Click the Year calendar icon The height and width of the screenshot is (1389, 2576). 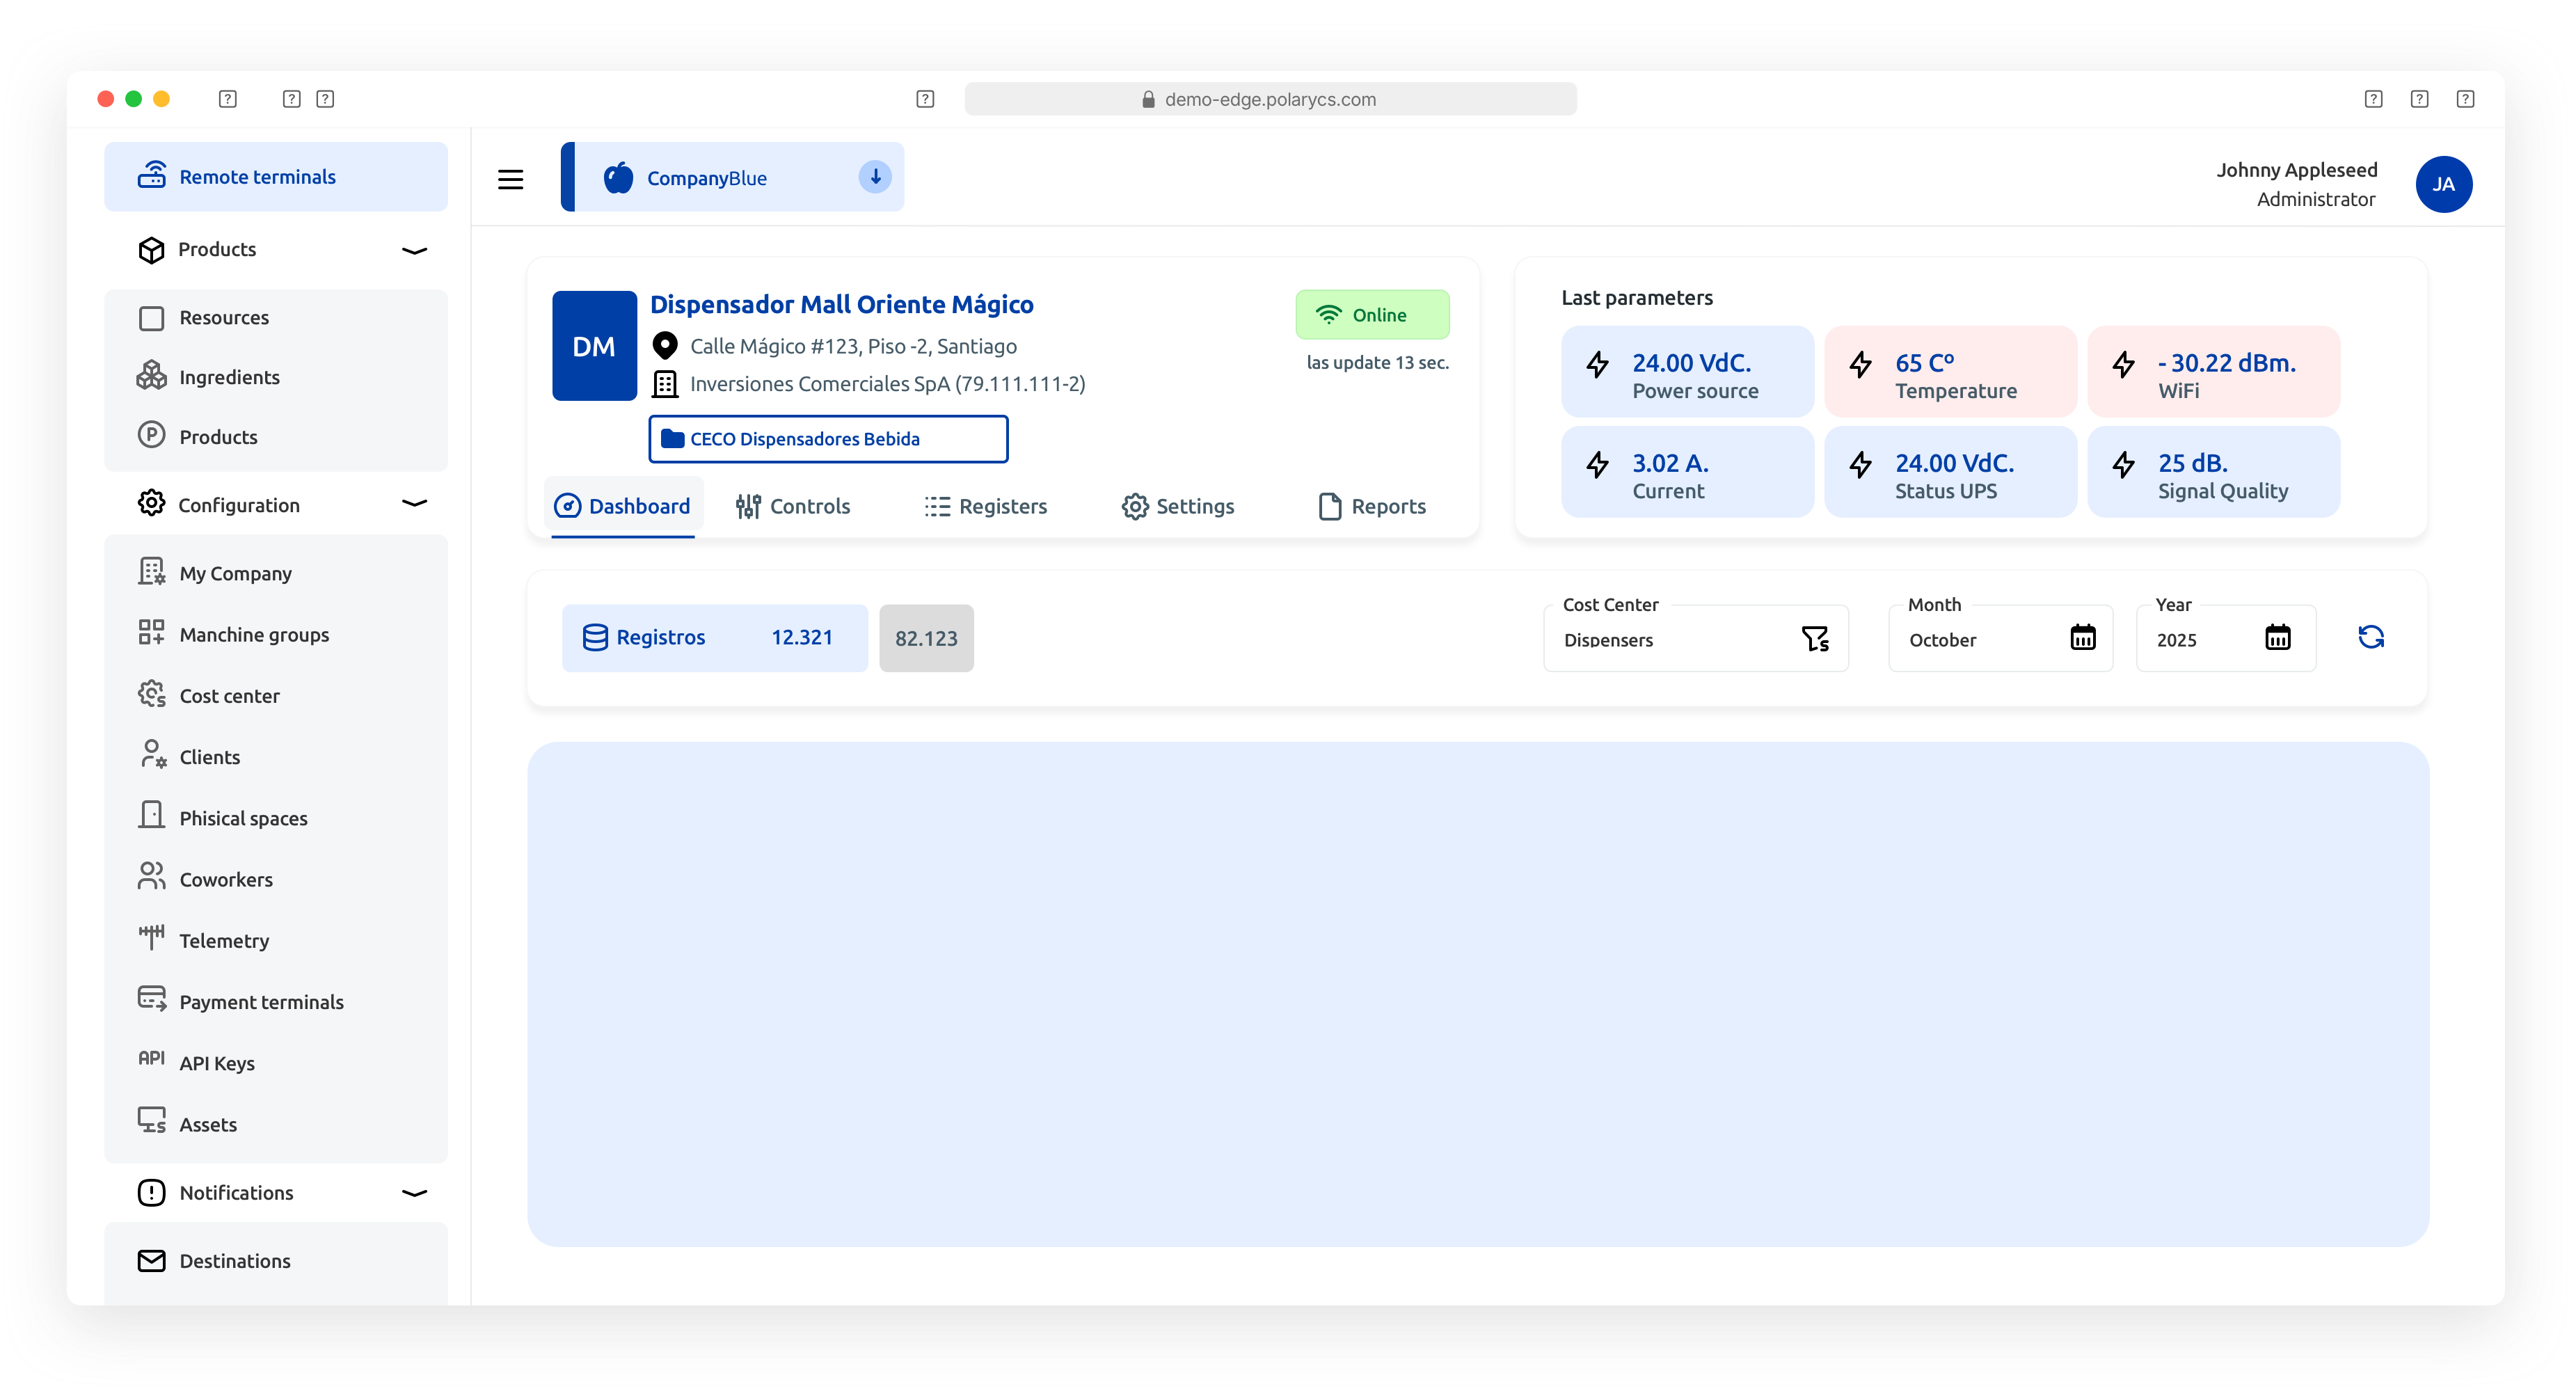click(x=2277, y=637)
